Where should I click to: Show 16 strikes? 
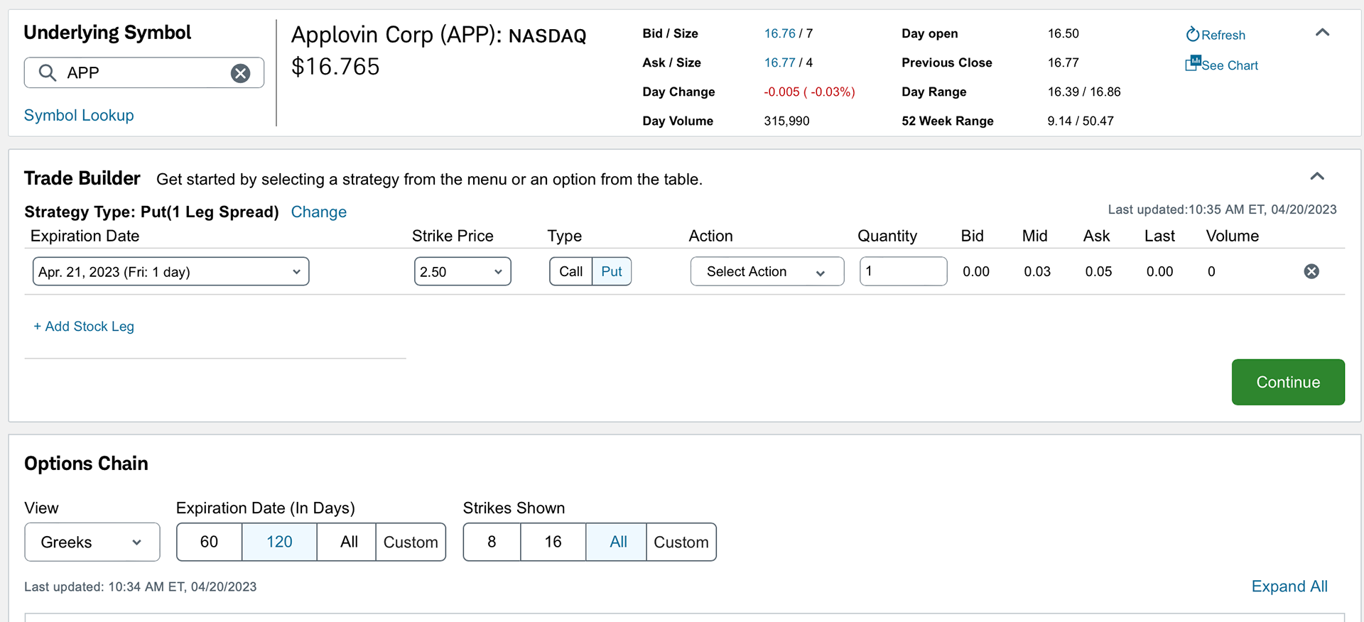point(553,542)
